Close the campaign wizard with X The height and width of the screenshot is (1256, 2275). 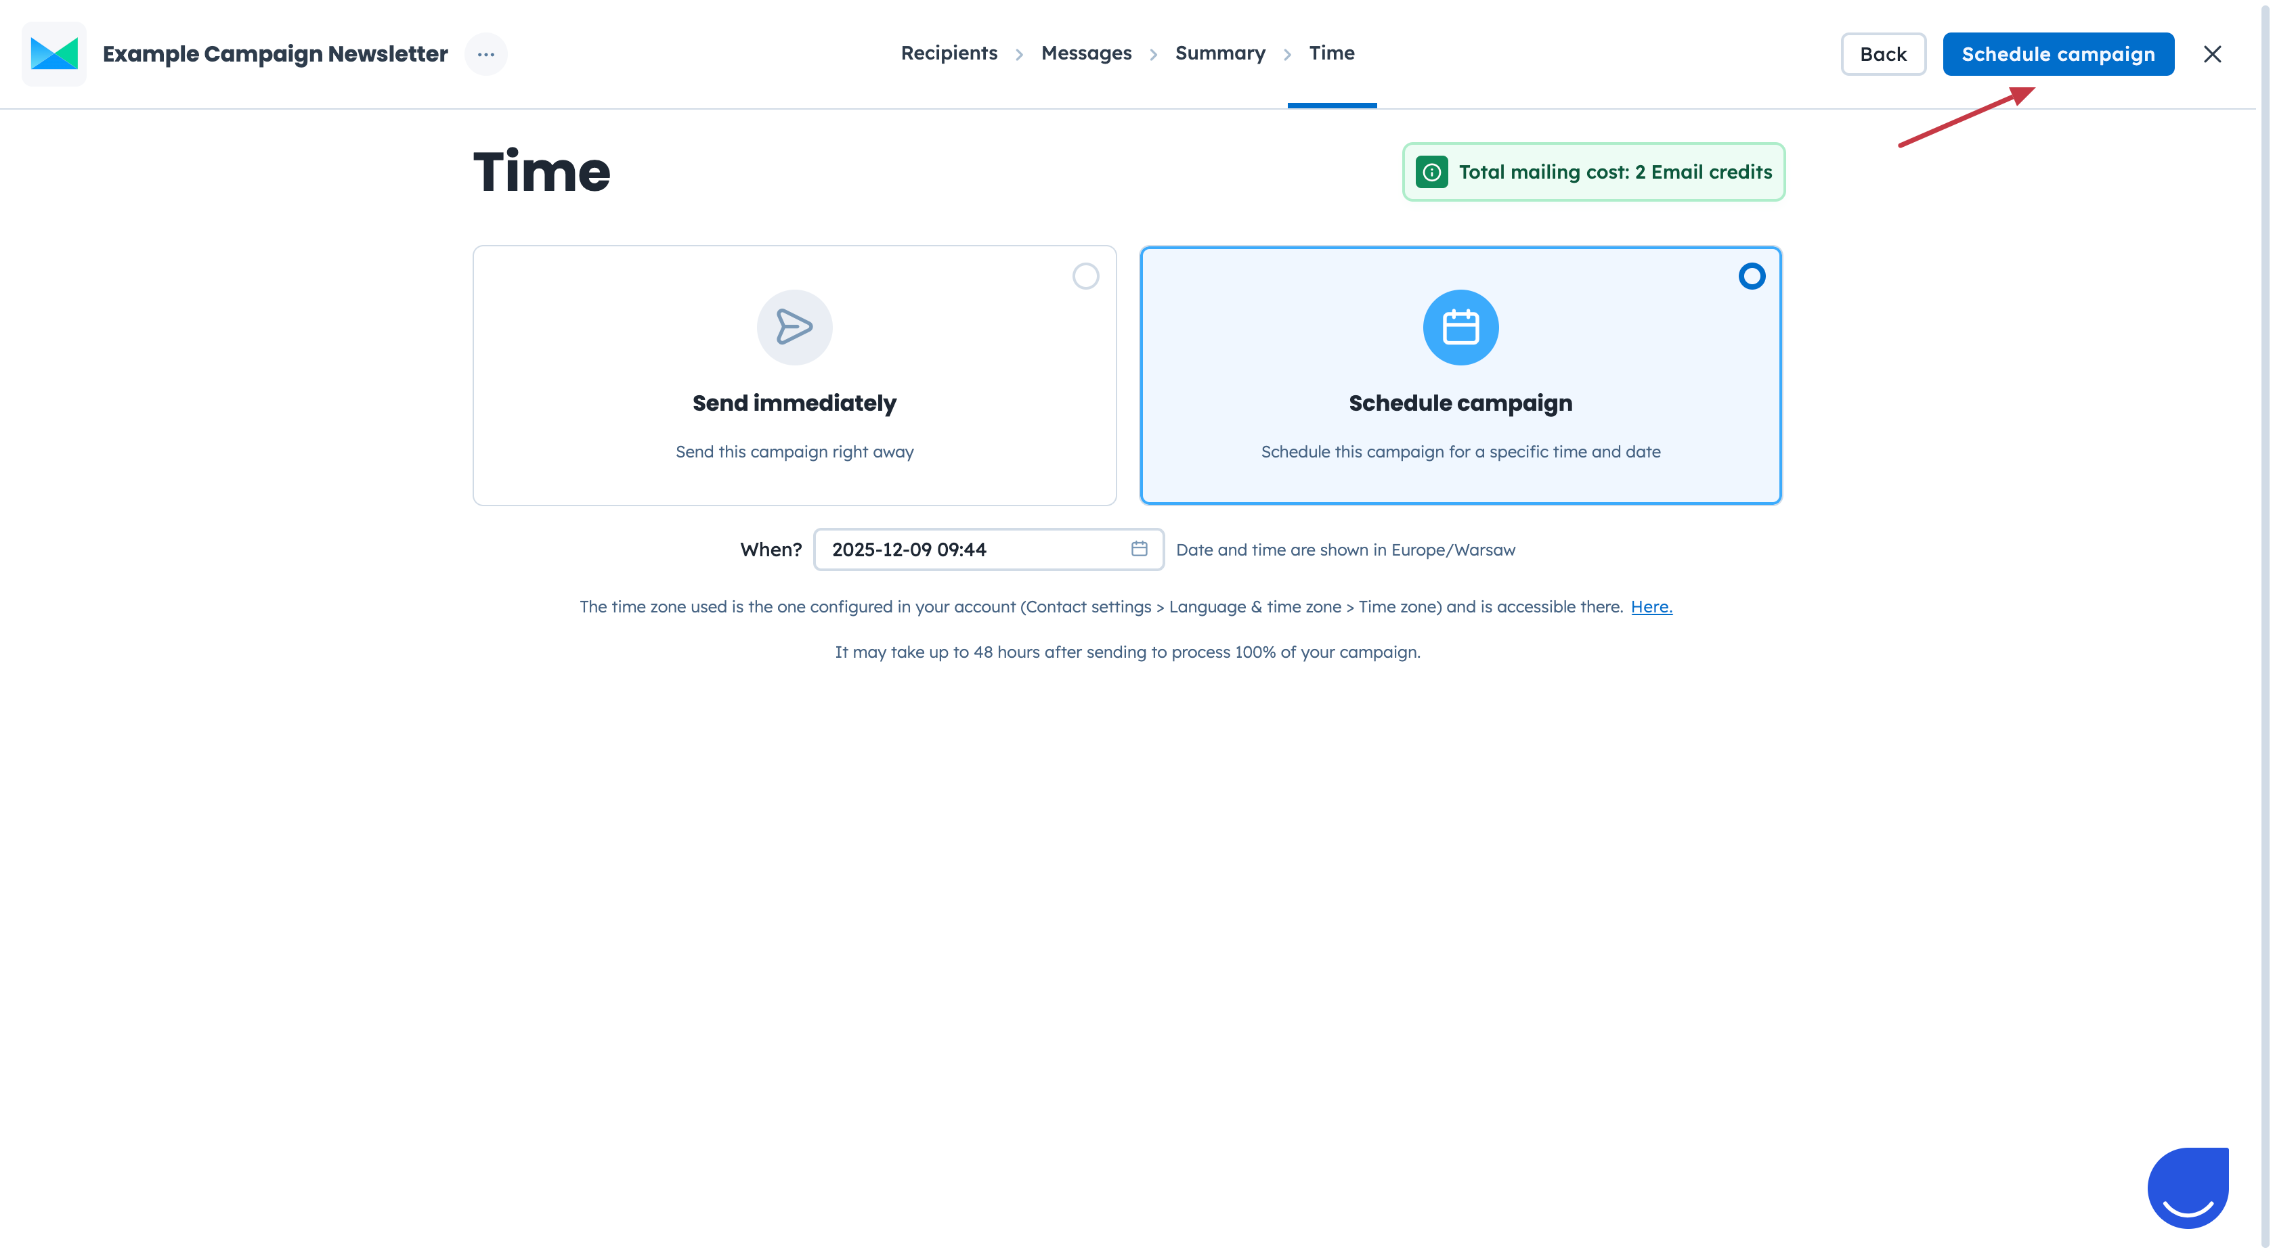[x=2212, y=54]
